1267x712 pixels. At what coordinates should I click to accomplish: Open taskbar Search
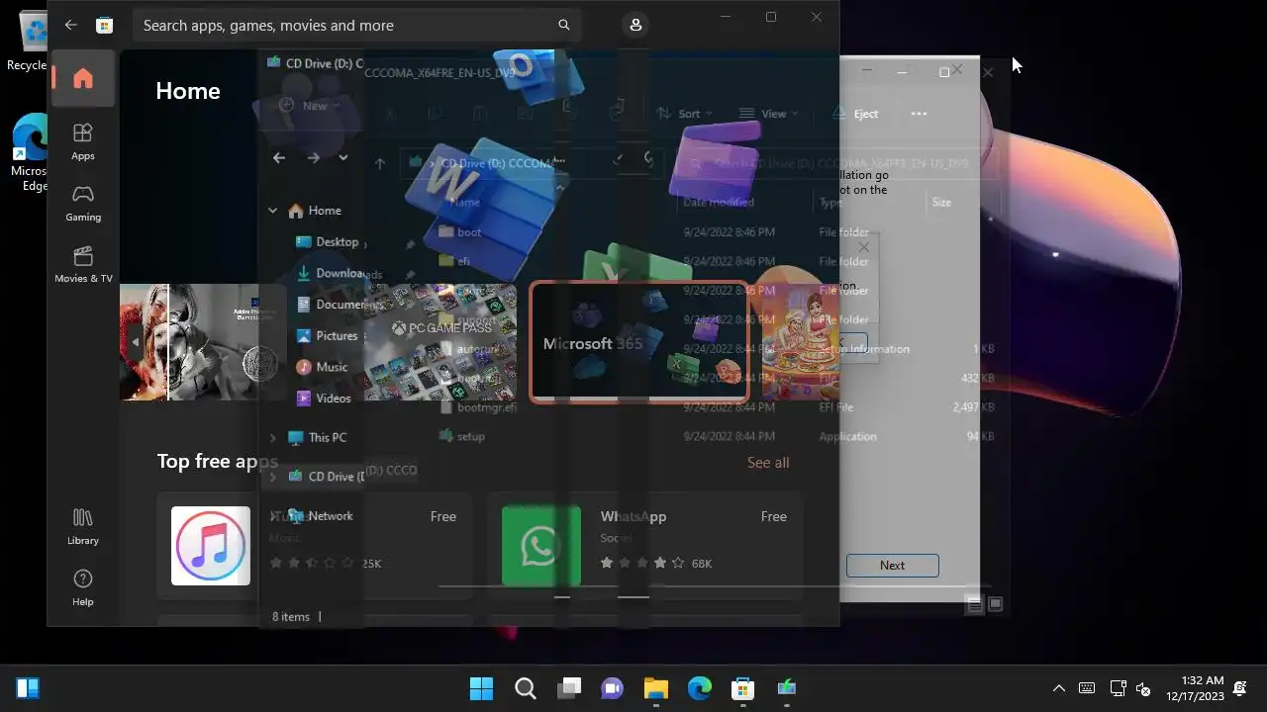pos(525,688)
